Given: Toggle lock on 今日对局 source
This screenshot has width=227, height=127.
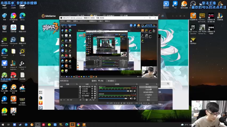Looking at the screenshot, I should [x=95, y=89].
